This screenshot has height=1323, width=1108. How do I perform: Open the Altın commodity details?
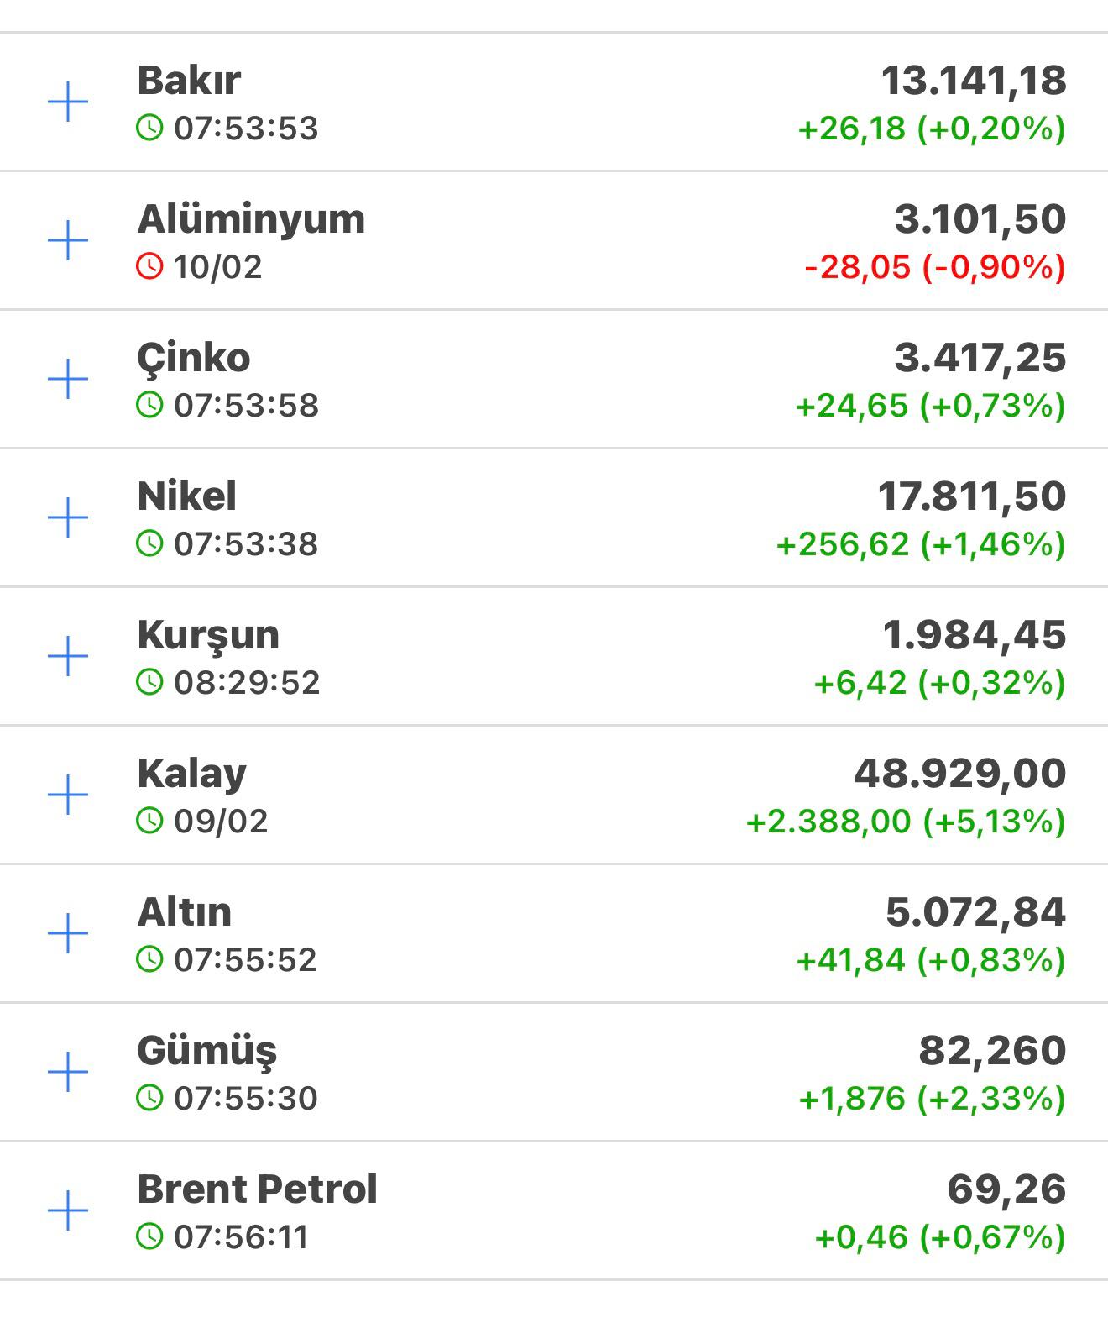click(x=185, y=912)
